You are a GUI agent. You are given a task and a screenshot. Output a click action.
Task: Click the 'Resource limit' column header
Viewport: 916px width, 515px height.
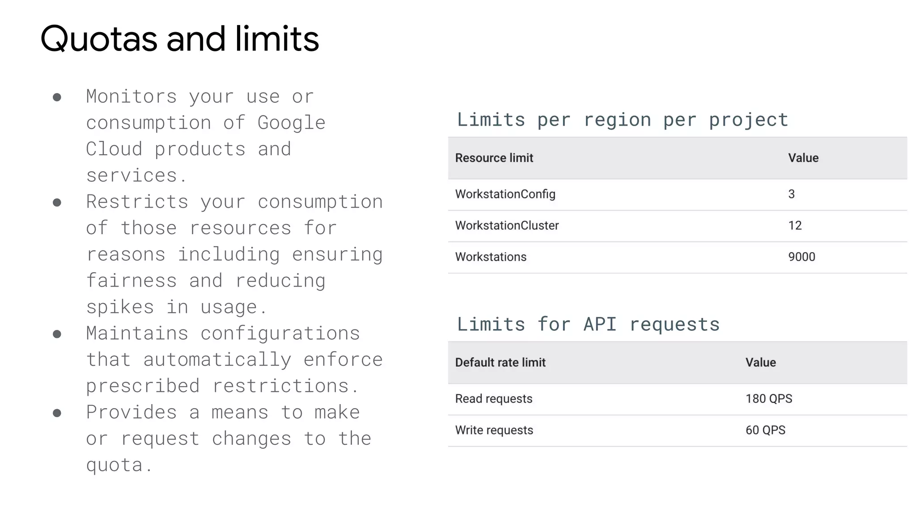(x=494, y=158)
